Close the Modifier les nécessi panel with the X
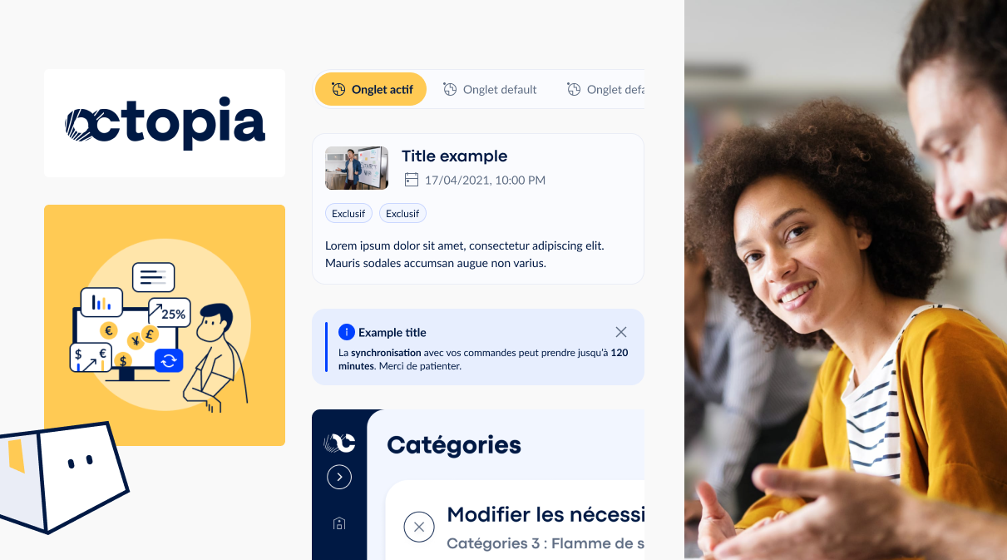1007x560 pixels. [419, 527]
